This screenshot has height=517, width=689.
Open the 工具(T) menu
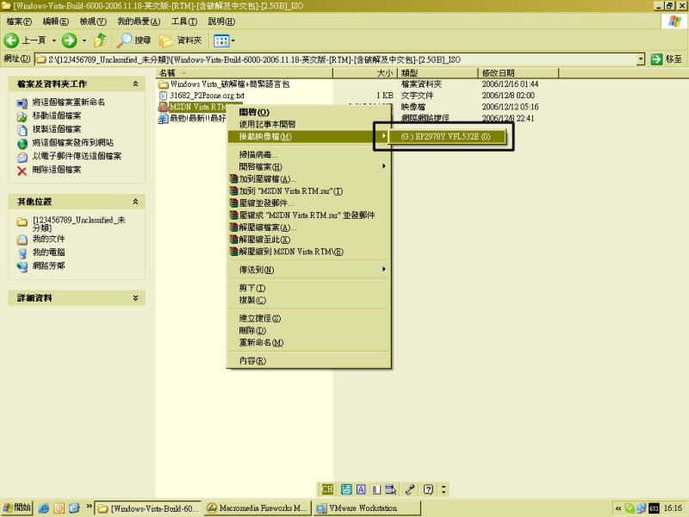pyautogui.click(x=184, y=21)
